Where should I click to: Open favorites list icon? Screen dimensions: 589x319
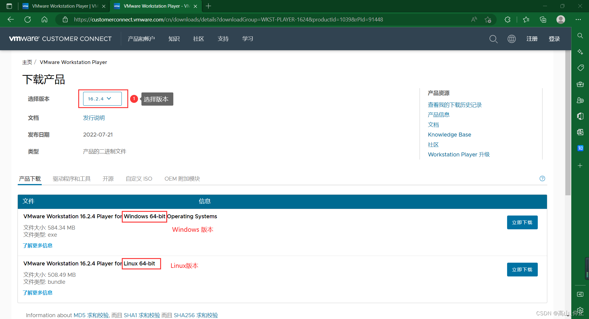point(526,20)
